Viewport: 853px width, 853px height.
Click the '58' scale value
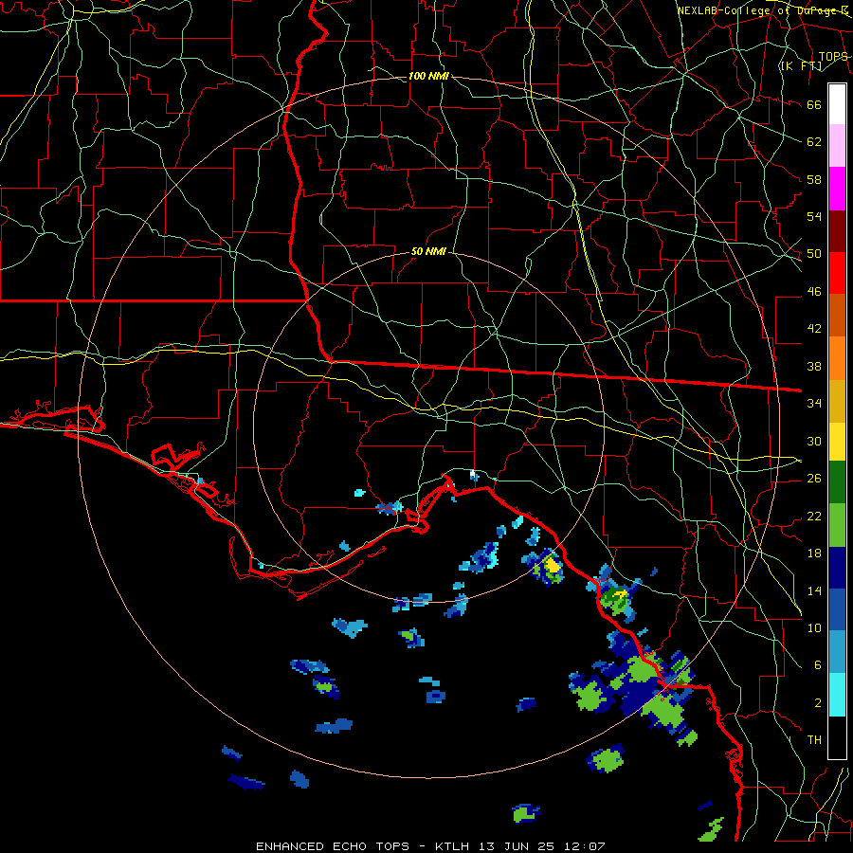point(814,179)
